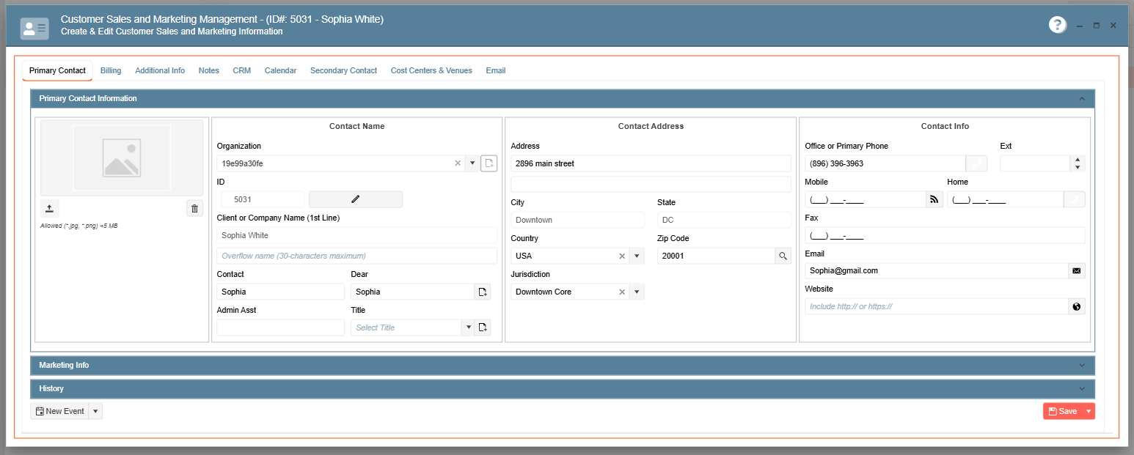The image size is (1134, 455).
Task: Click the Overflow name input field
Action: click(356, 256)
